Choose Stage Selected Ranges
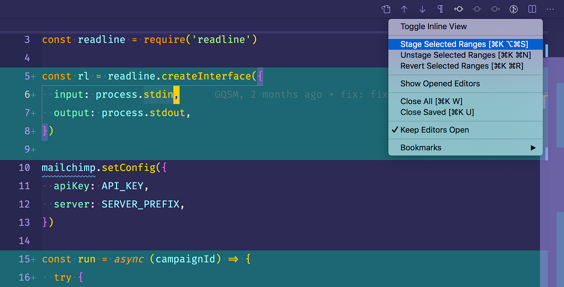Screen dimensions: 564x287 point(465,44)
